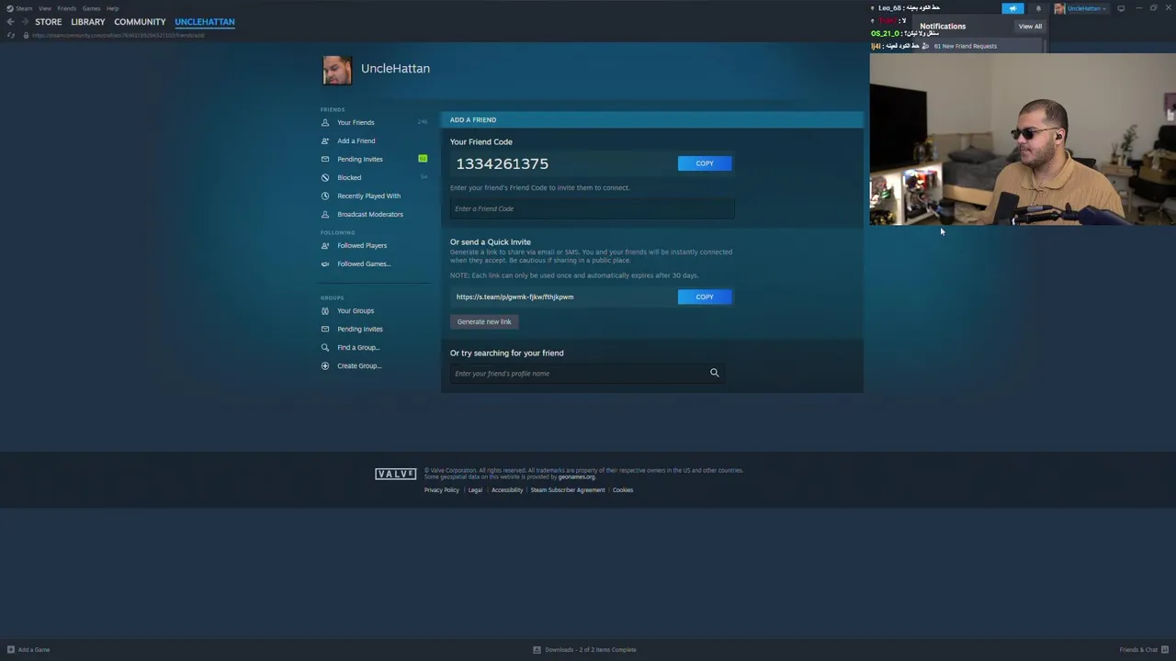Screen dimensions: 1176x661
Task: Click the UncleHattan profile name heading
Action: pyautogui.click(x=395, y=69)
